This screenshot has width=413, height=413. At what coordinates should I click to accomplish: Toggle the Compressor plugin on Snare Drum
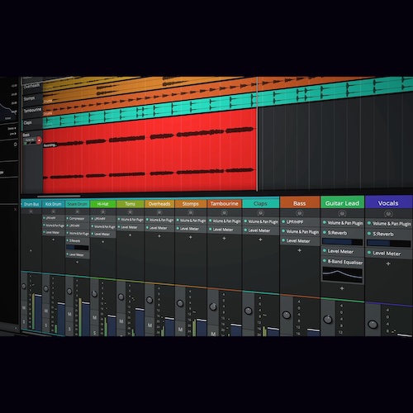point(67,218)
